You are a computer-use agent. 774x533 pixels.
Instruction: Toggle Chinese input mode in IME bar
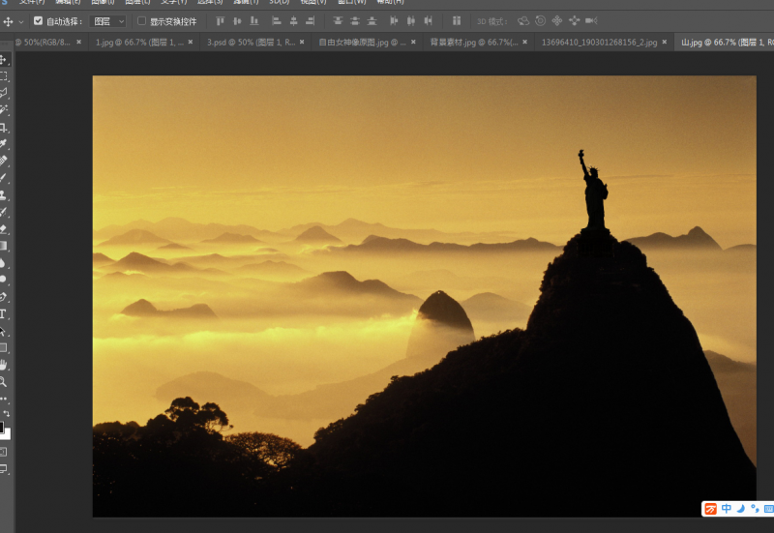pos(726,509)
